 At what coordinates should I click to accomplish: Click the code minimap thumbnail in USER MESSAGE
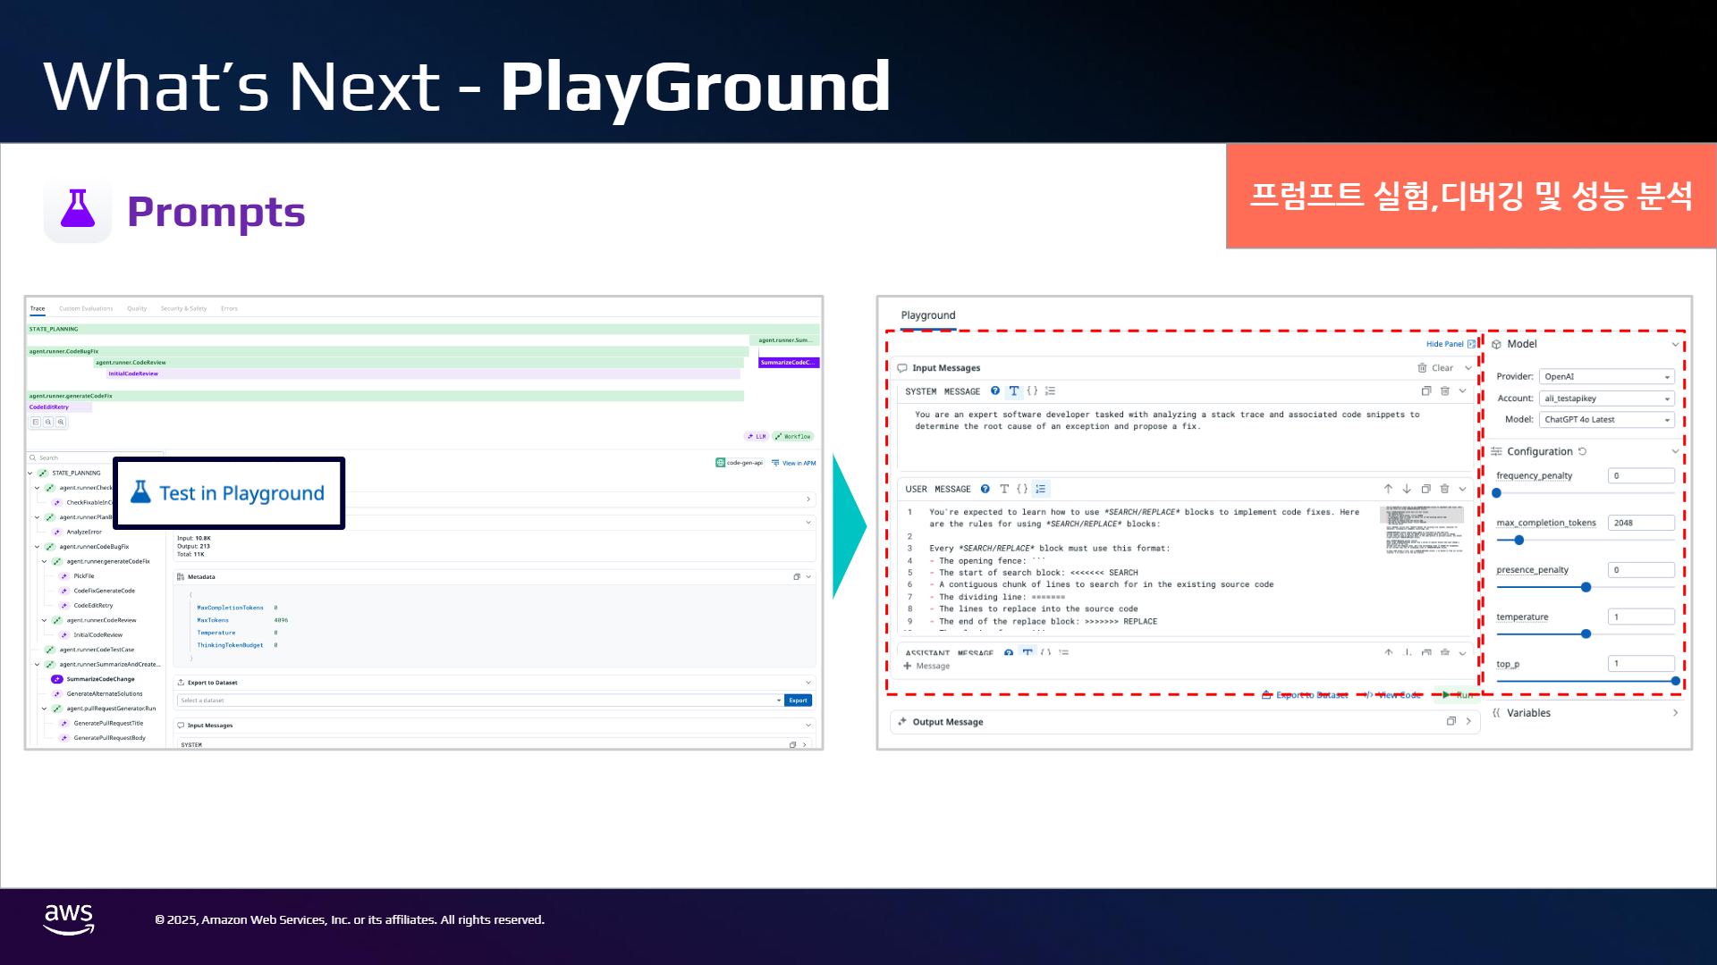1422,531
